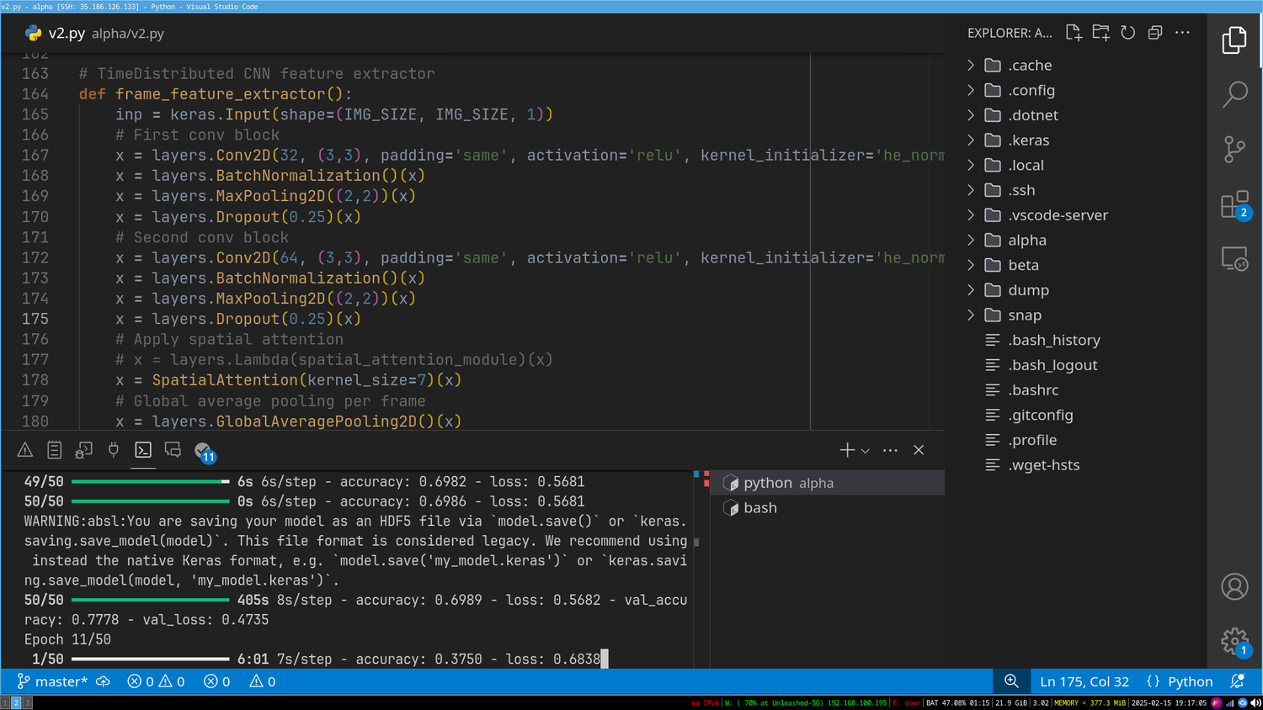Switch to workspace 2 in the OS bar

tap(15, 702)
